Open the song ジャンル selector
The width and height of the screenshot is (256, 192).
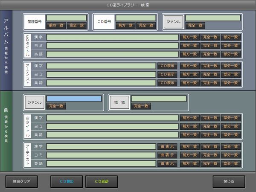point(35,102)
